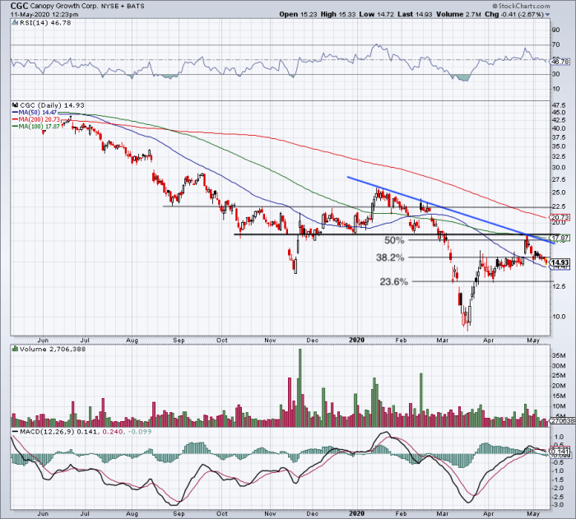
Task: Open the dropdown arrow beside Chg value
Action: pyautogui.click(x=548, y=15)
